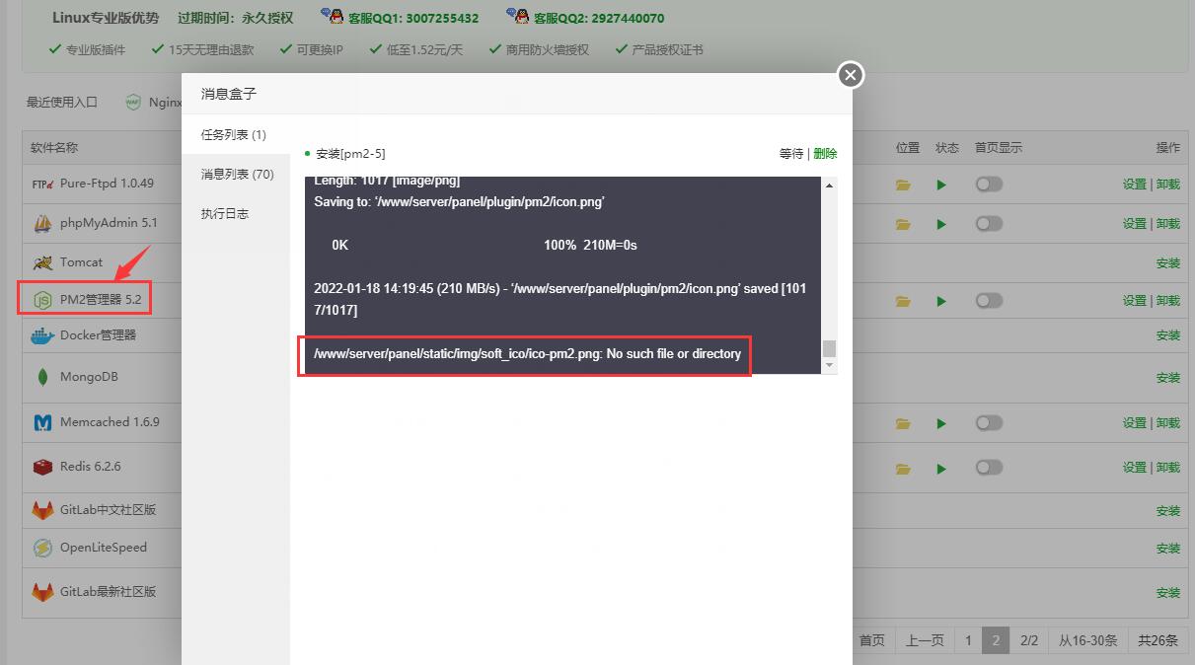1195x665 pixels.
Task: Click Pure-Ftpd green status play icon
Action: pyautogui.click(x=941, y=185)
